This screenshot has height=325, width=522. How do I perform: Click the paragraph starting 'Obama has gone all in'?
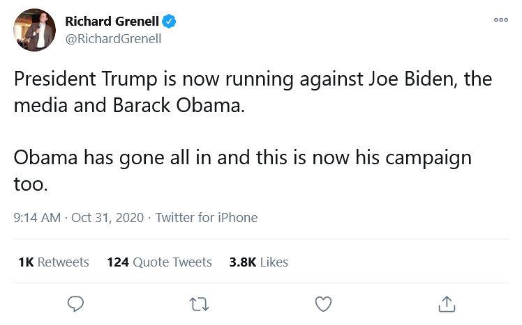tap(243, 171)
